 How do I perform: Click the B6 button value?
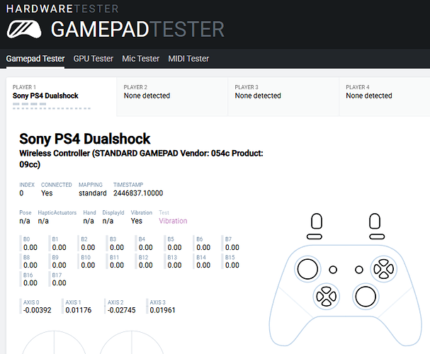pos(203,247)
